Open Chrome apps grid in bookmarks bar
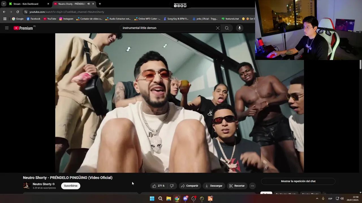This screenshot has width=362, height=203. [5, 19]
